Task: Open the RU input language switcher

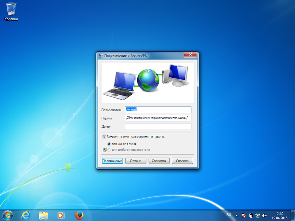Action: [229, 215]
